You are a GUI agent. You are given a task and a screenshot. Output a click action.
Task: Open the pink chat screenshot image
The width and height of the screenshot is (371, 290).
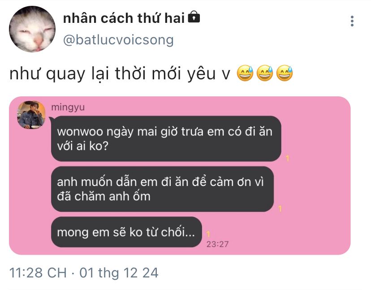pyautogui.click(x=180, y=175)
